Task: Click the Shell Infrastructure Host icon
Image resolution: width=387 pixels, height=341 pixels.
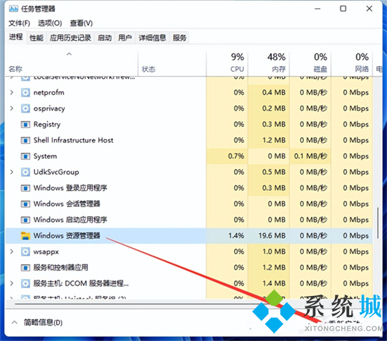Action: click(x=25, y=140)
